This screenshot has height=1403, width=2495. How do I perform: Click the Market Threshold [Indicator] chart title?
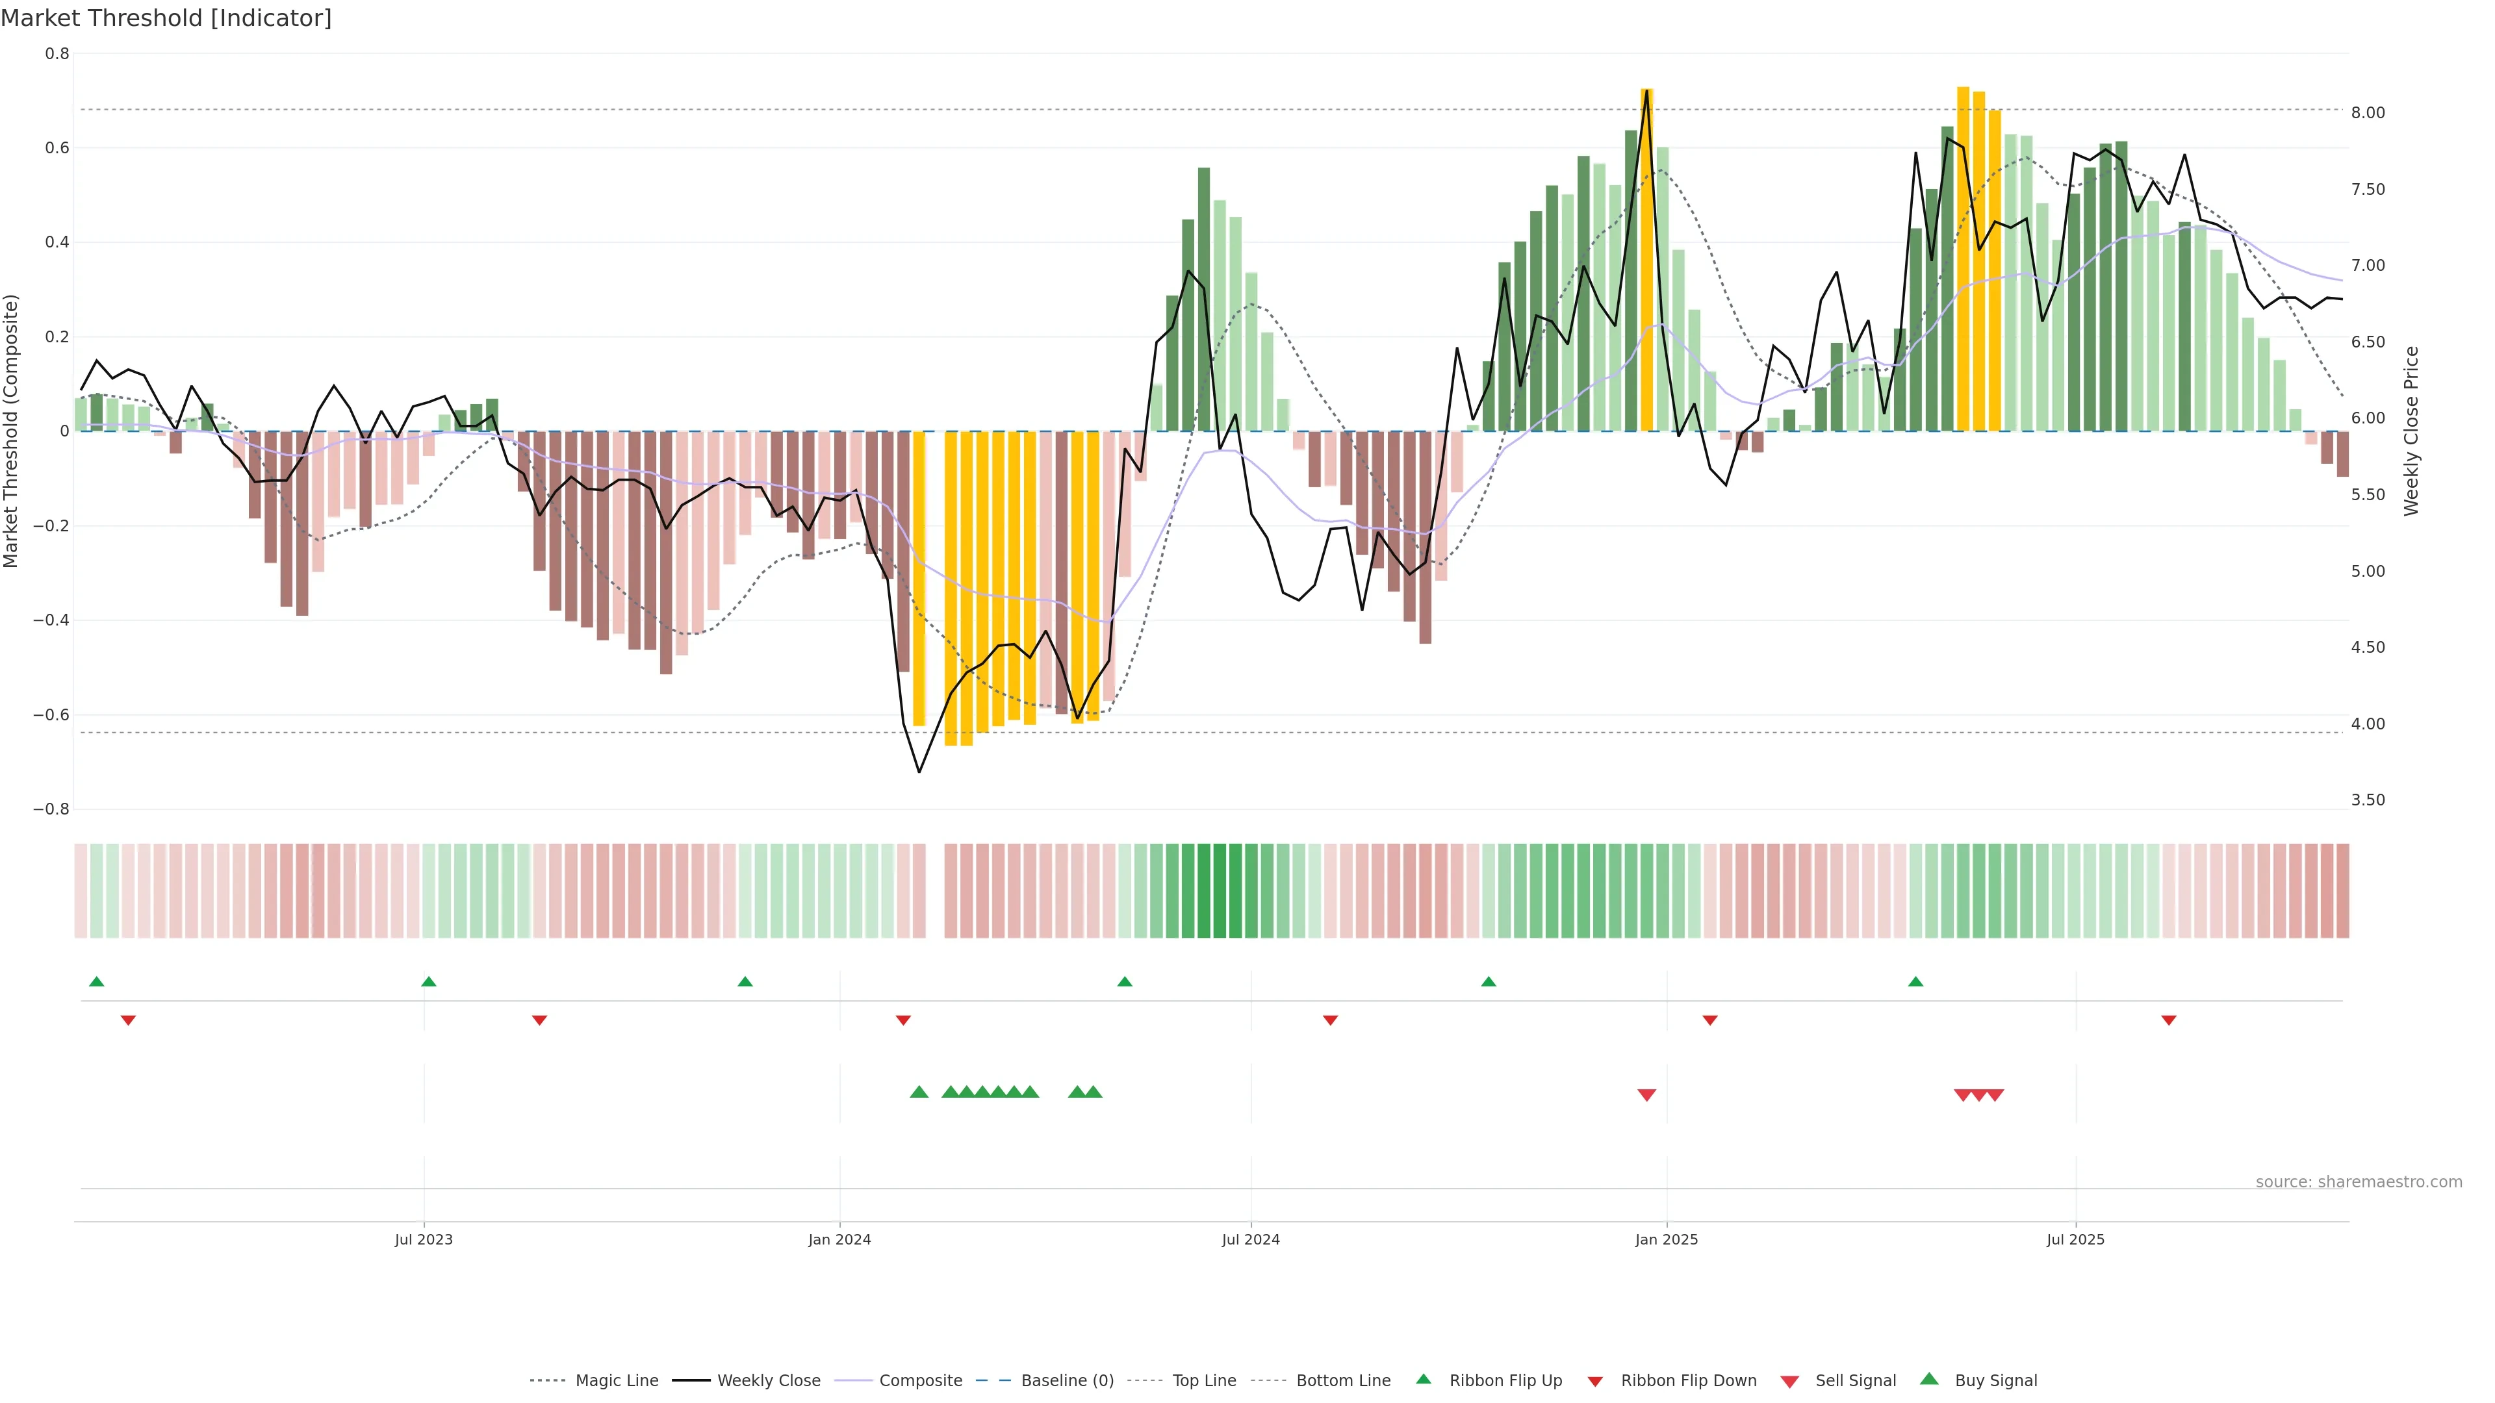click(x=166, y=18)
